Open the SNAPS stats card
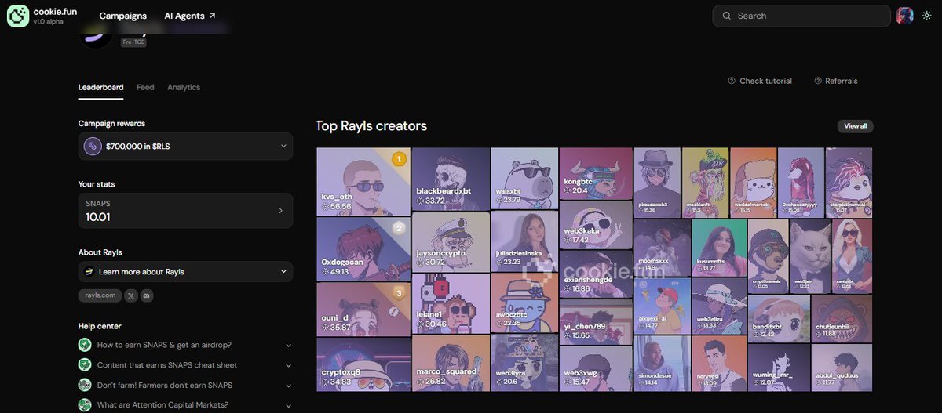This screenshot has width=942, height=413. click(185, 210)
